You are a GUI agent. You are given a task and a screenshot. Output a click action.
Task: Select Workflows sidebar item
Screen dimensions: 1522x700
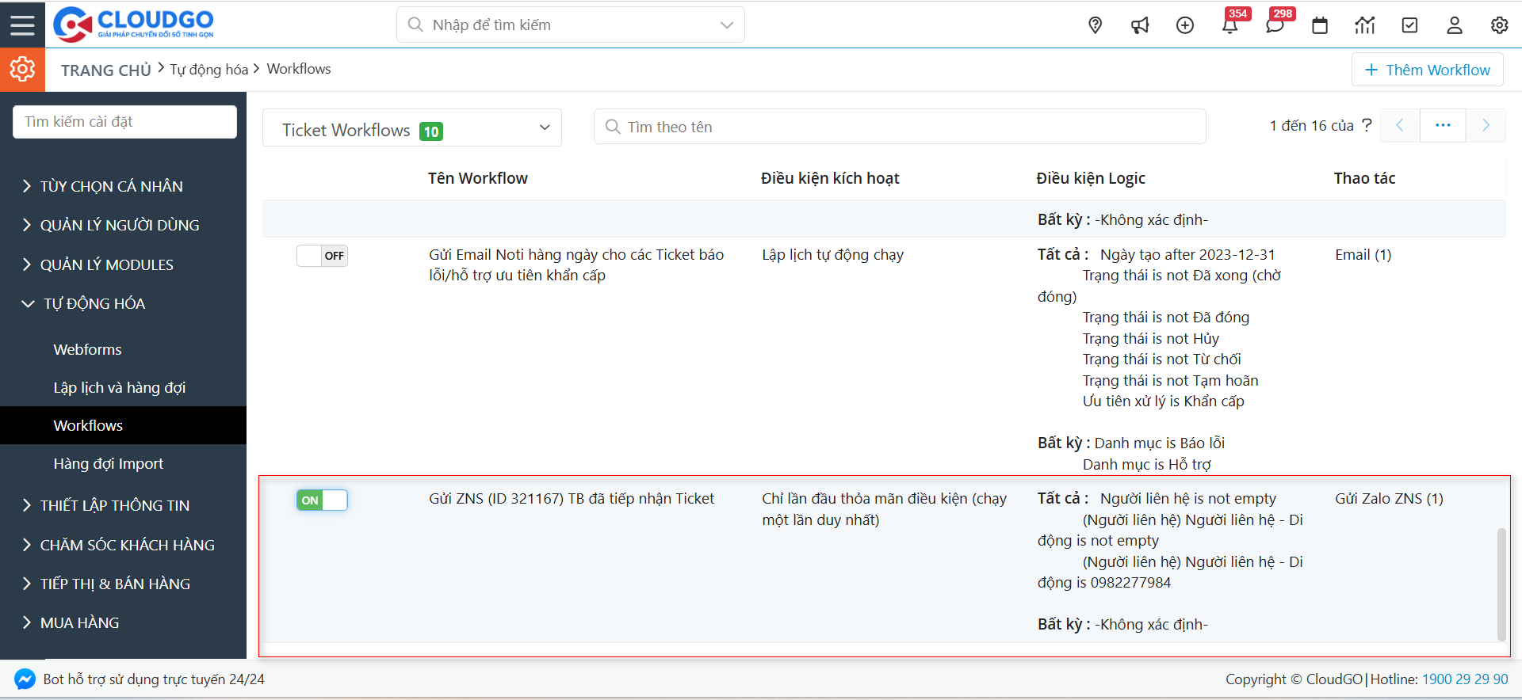pos(123,425)
